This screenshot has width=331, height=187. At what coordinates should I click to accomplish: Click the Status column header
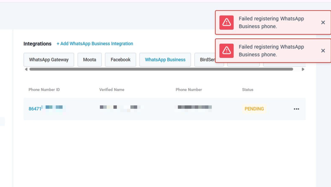248,90
